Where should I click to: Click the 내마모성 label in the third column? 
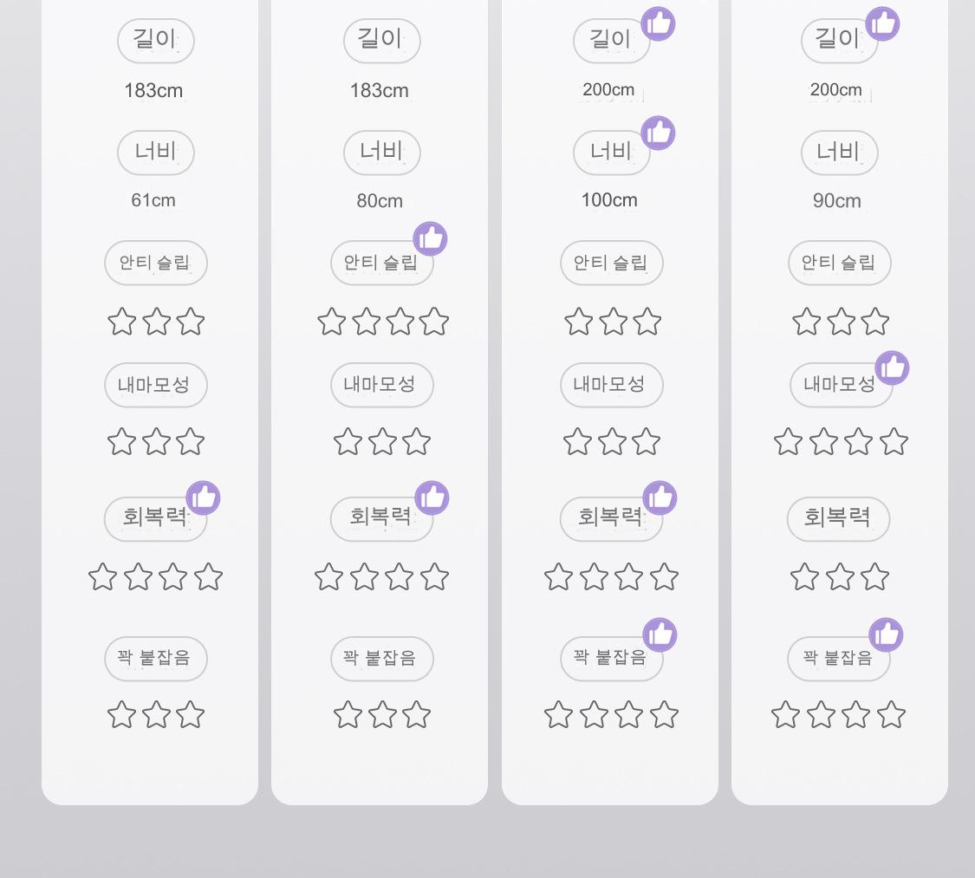pos(612,385)
